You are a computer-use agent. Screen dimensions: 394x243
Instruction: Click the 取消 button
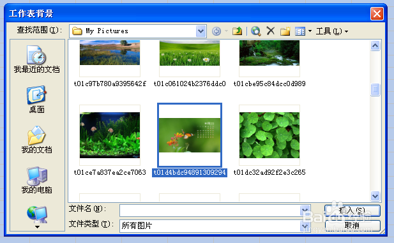point(352,225)
